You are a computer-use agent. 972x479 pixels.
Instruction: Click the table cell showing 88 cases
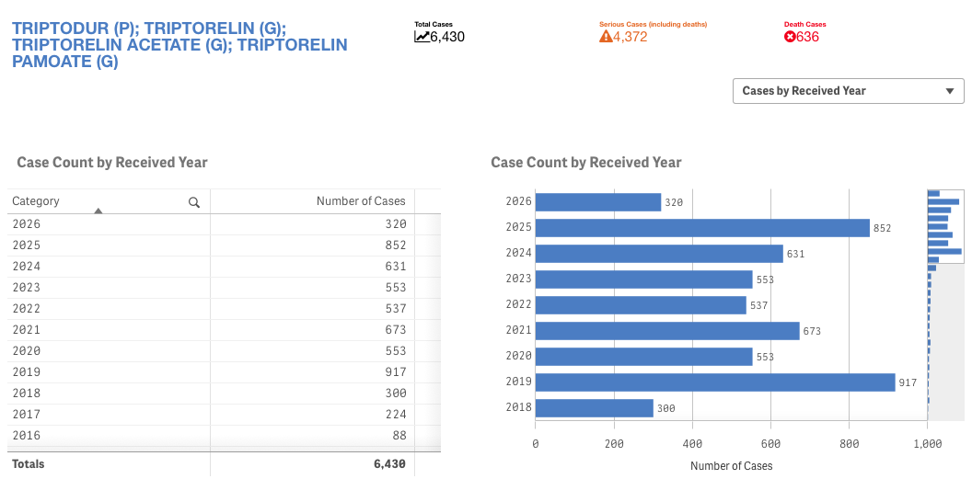click(x=312, y=435)
